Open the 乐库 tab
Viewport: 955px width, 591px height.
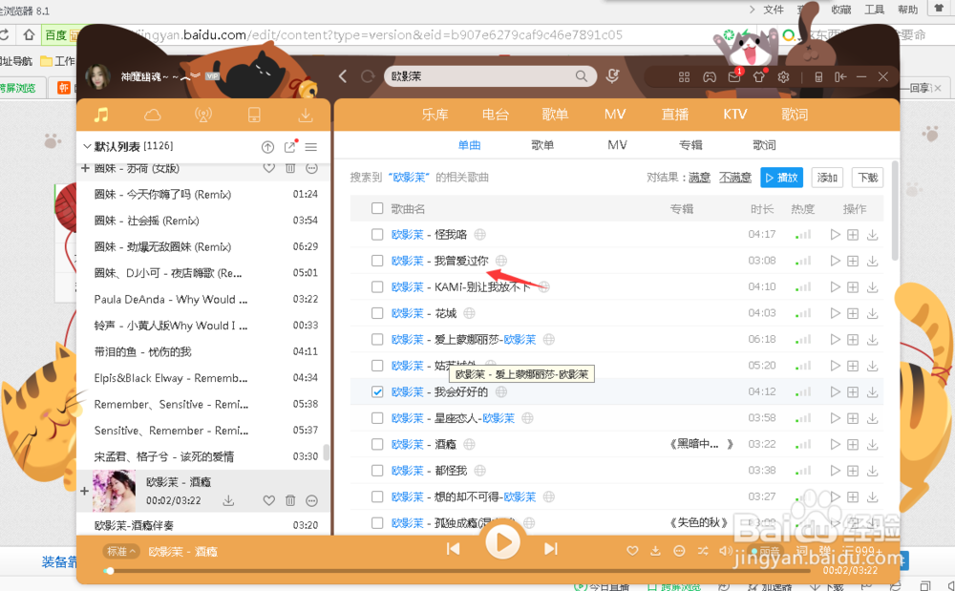point(435,115)
